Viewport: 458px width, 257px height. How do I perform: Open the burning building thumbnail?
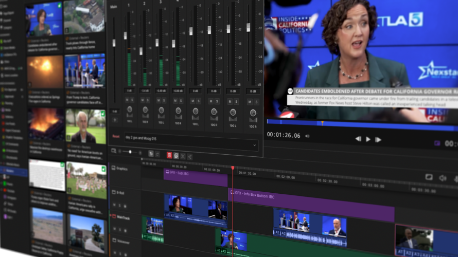coord(46,124)
